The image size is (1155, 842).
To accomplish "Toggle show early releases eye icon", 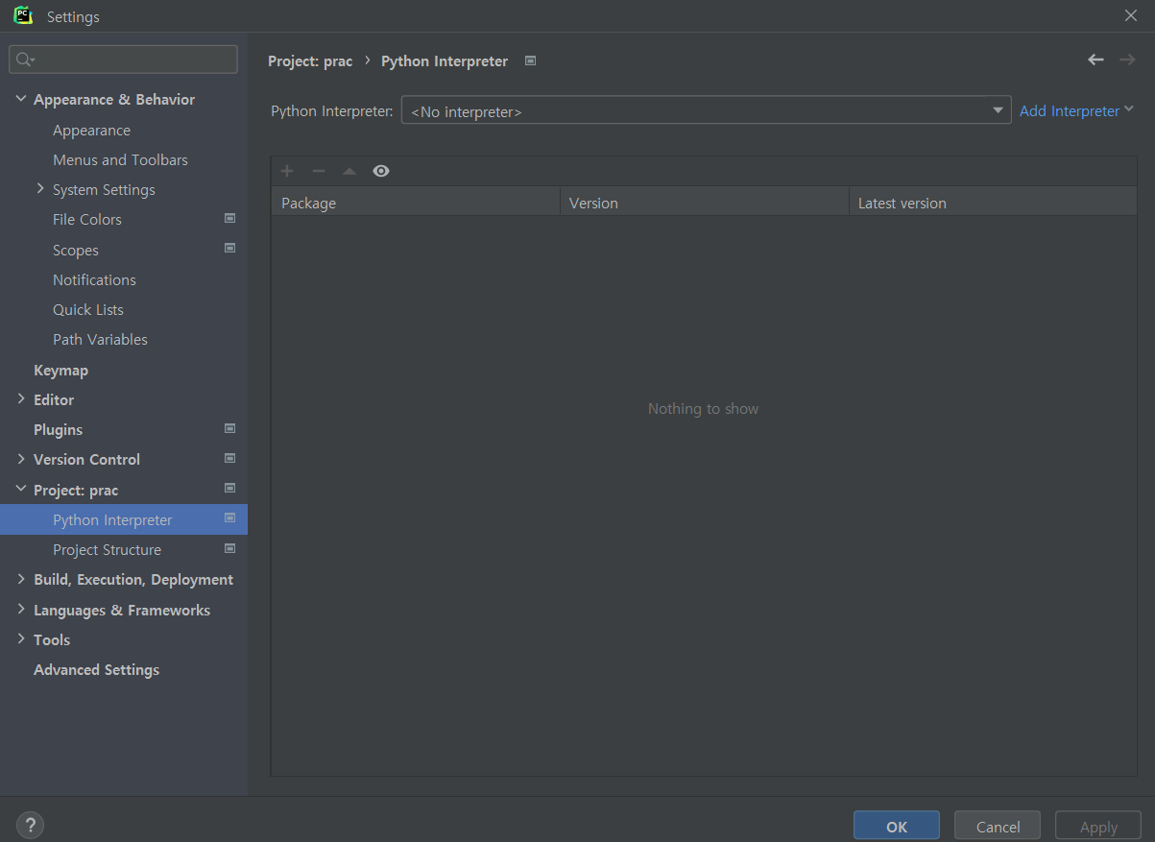I will coord(381,171).
